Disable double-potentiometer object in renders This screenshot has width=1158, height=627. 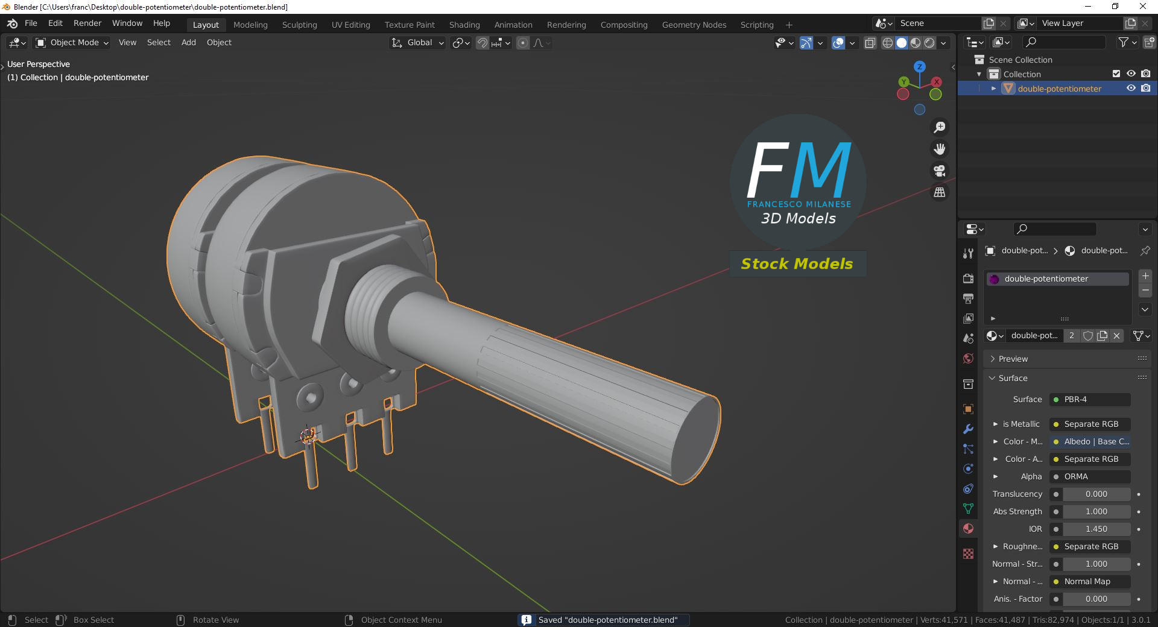pyautogui.click(x=1145, y=88)
